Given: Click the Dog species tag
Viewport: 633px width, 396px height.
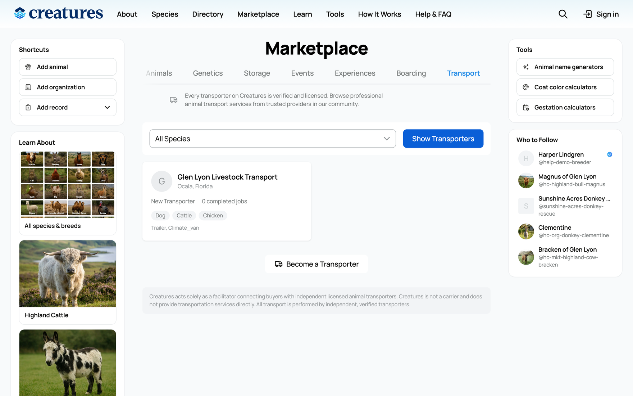Looking at the screenshot, I should [x=160, y=215].
